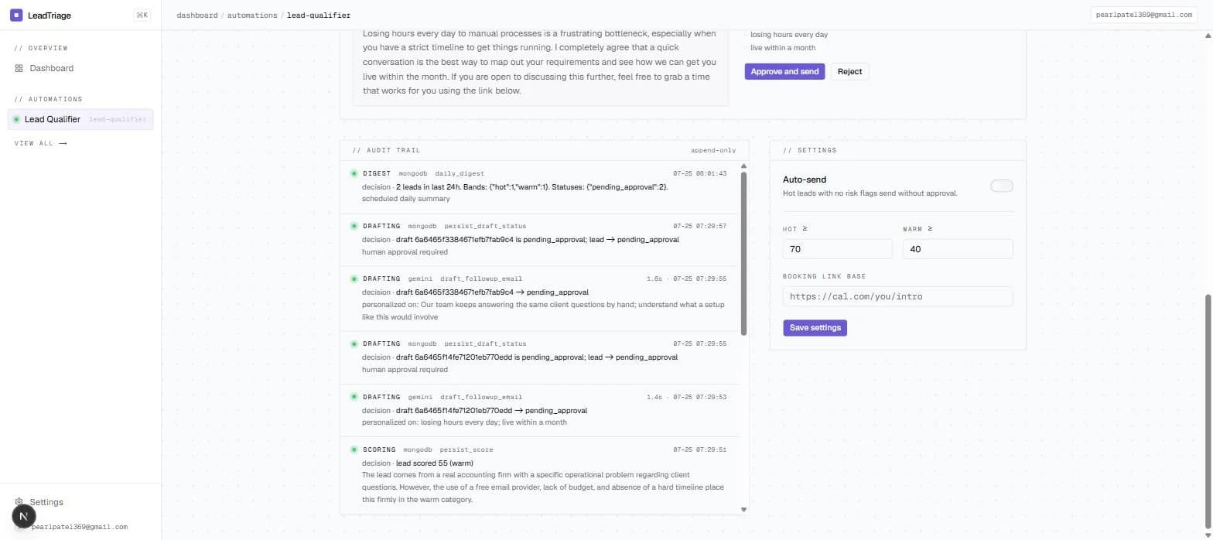
Task: Click the green dot on the 1.4s gemini DRAFTING entry
Action: point(354,397)
